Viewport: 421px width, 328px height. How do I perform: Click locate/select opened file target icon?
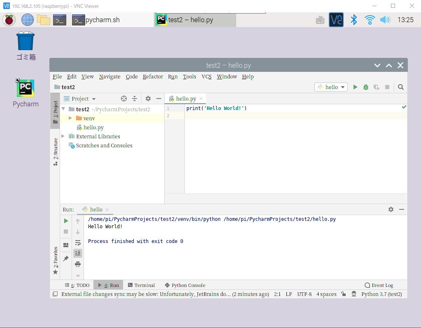click(x=124, y=99)
